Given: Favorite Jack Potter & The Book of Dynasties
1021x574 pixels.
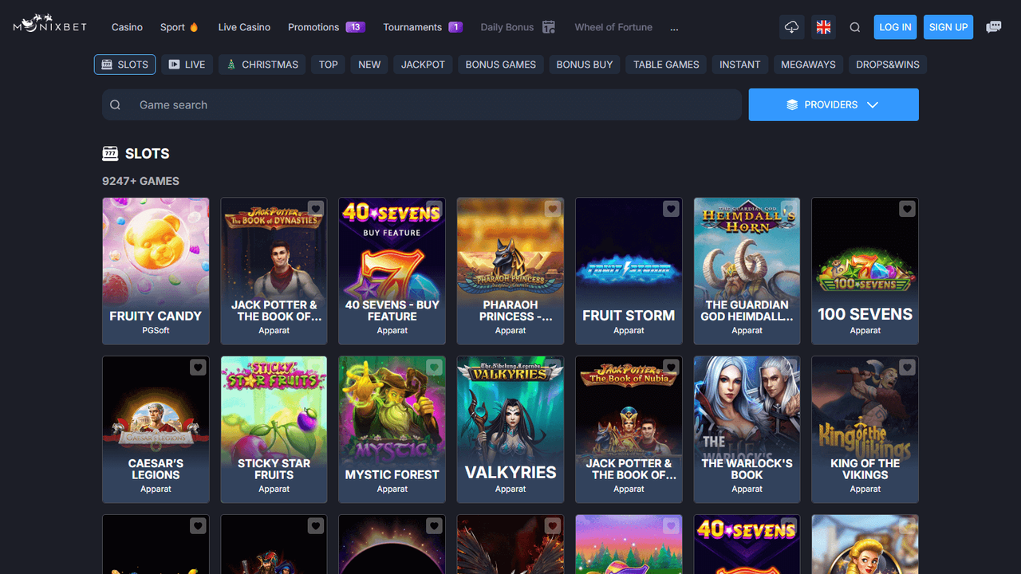Looking at the screenshot, I should point(316,209).
